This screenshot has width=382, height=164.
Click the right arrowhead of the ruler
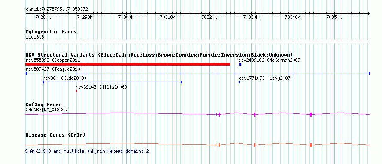point(369,13)
